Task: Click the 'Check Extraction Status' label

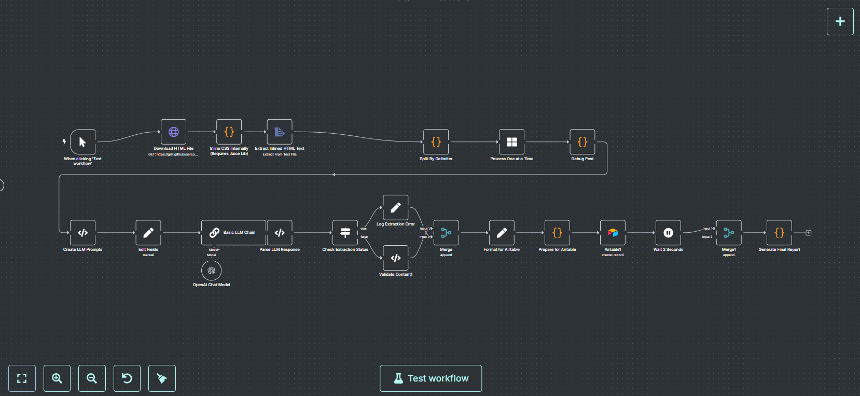Action: [x=345, y=249]
